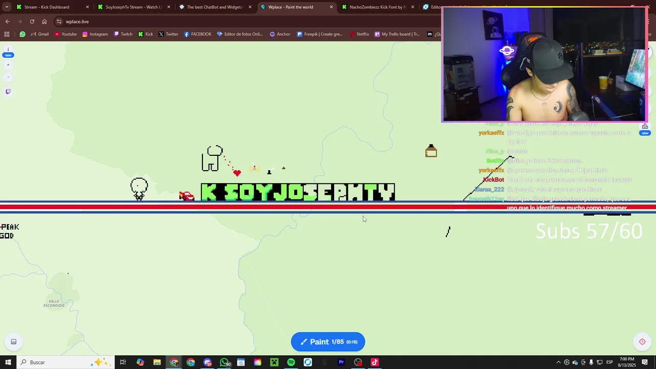Screen dimensions: 656x369
Task: Close the Stream - Kick Dashboard tab
Action: [x=87, y=7]
